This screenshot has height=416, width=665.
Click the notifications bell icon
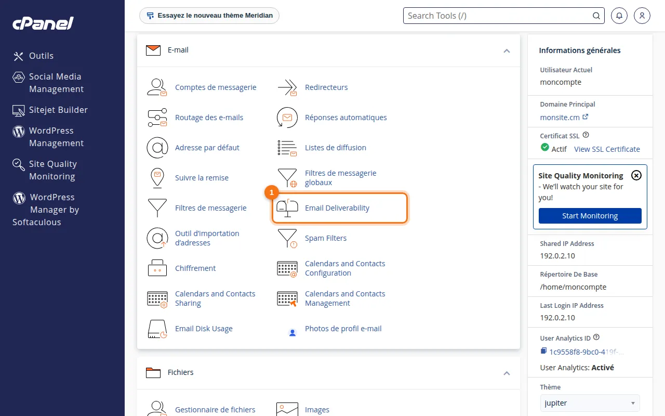[619, 16]
